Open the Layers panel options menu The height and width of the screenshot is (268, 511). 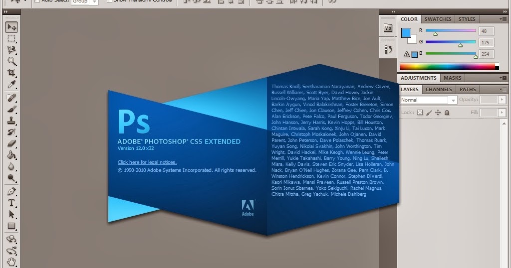pos(503,90)
